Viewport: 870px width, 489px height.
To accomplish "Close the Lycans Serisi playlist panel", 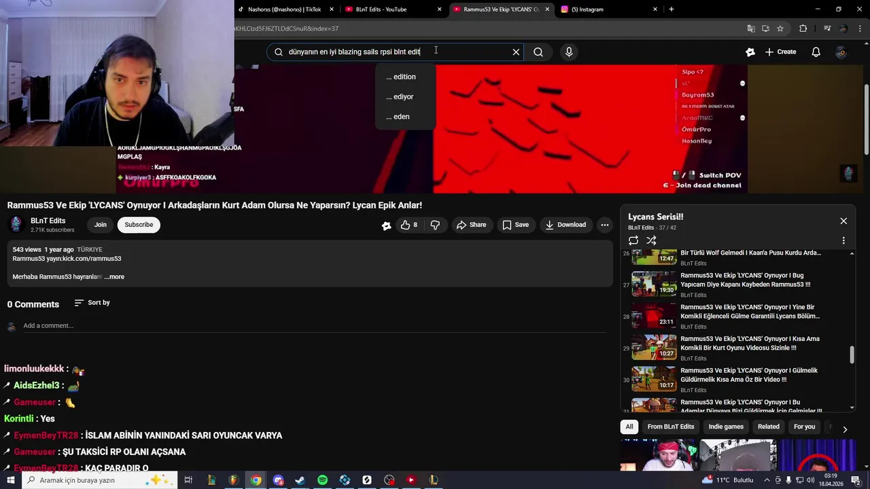I will 843,221.
